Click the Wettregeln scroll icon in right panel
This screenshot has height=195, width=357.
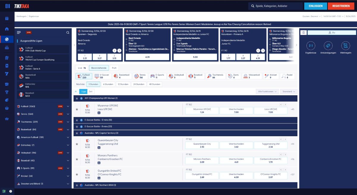345,45
